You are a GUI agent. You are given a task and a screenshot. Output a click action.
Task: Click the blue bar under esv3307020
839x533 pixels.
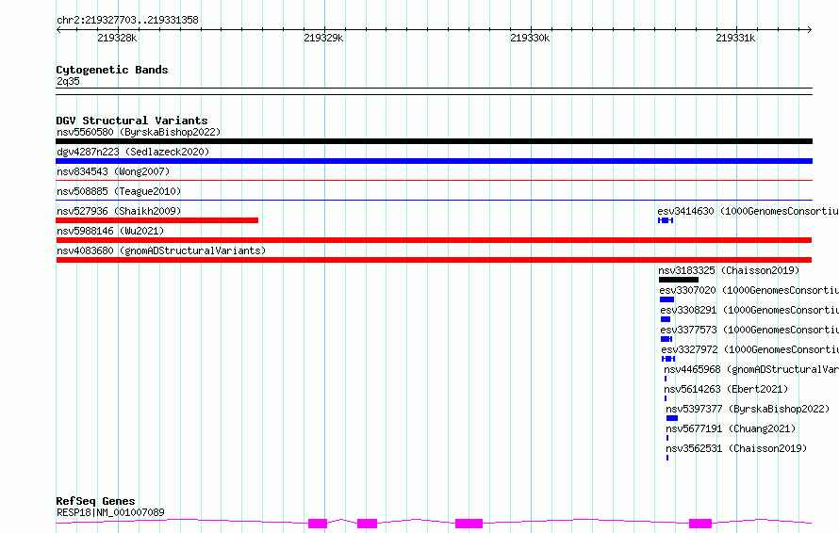point(666,299)
